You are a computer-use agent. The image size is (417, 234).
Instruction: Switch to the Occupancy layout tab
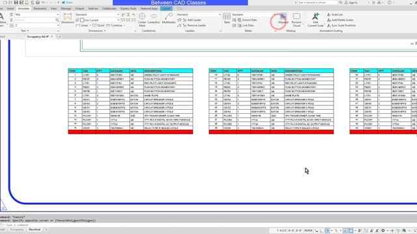coord(17,229)
